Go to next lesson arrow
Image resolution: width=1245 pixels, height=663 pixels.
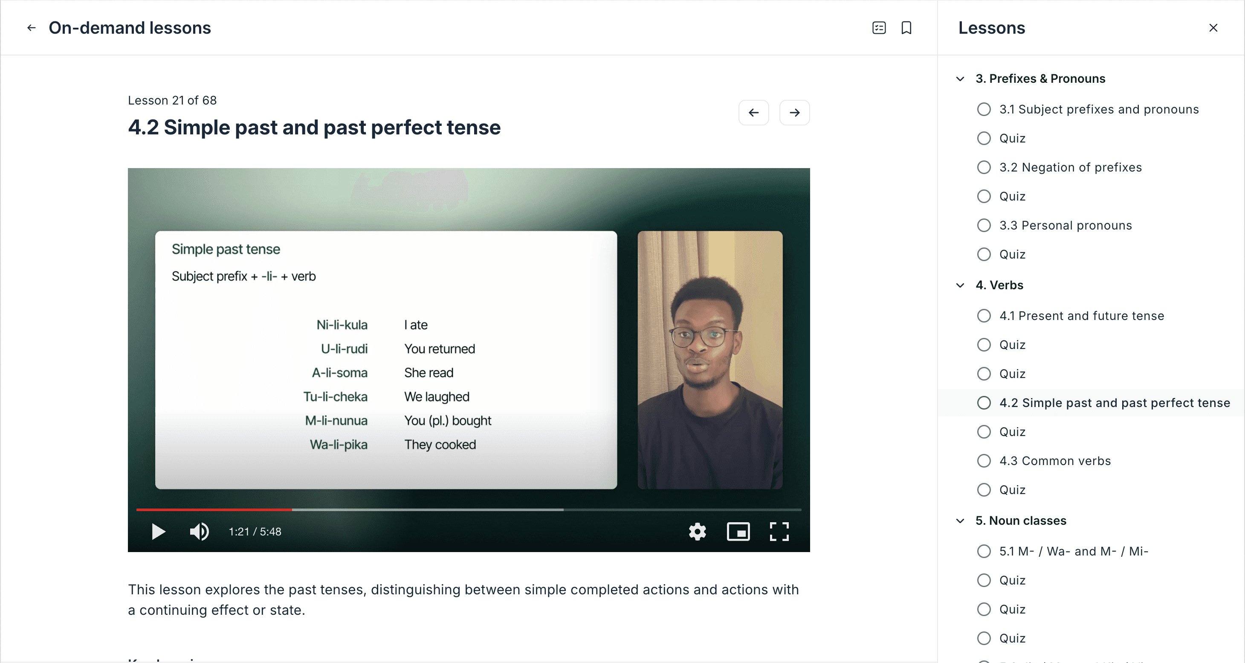(x=794, y=113)
